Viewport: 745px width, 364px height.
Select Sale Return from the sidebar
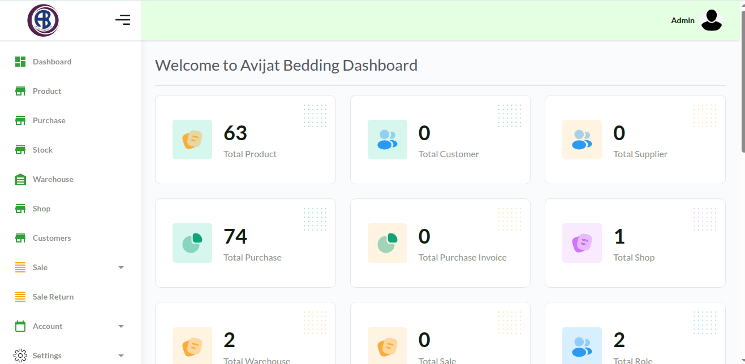click(x=53, y=297)
